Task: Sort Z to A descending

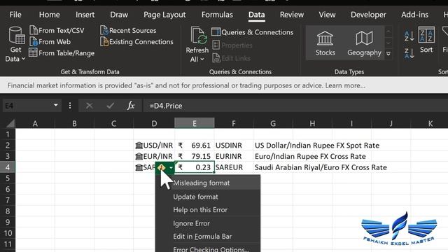Action: [x=409, y=53]
